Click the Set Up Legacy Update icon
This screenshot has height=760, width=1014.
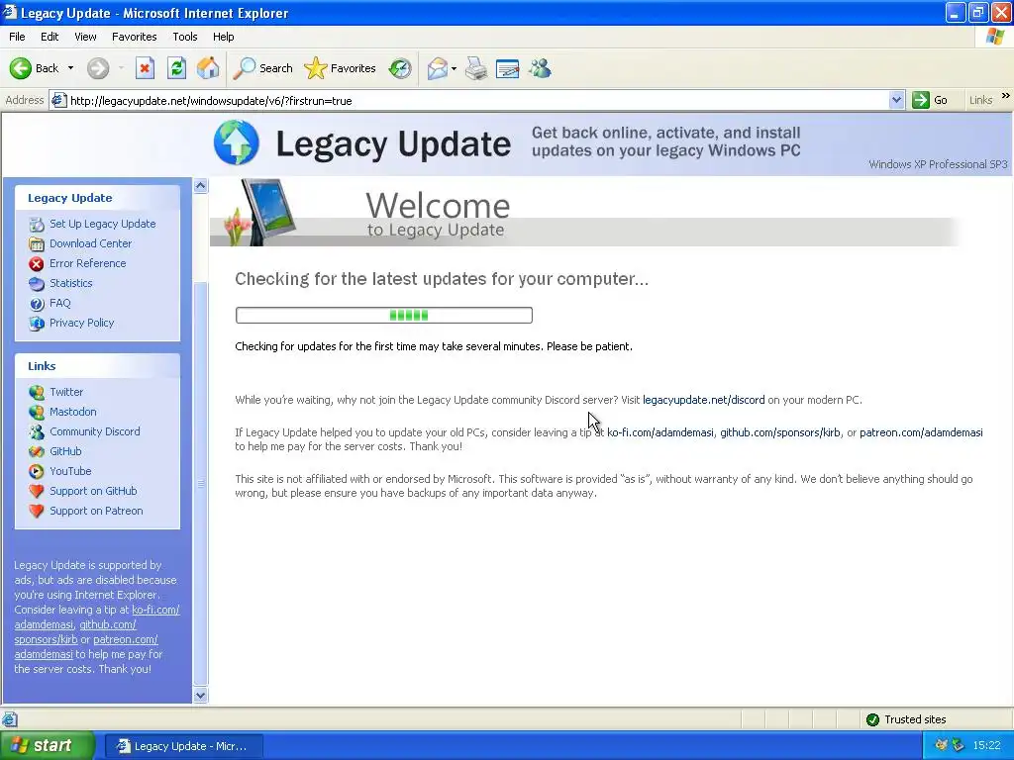pos(37,225)
